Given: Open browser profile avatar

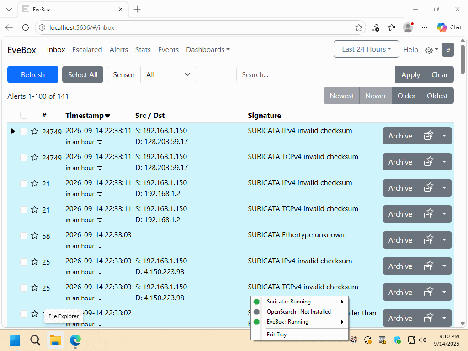Looking at the screenshot, I should click(x=408, y=27).
